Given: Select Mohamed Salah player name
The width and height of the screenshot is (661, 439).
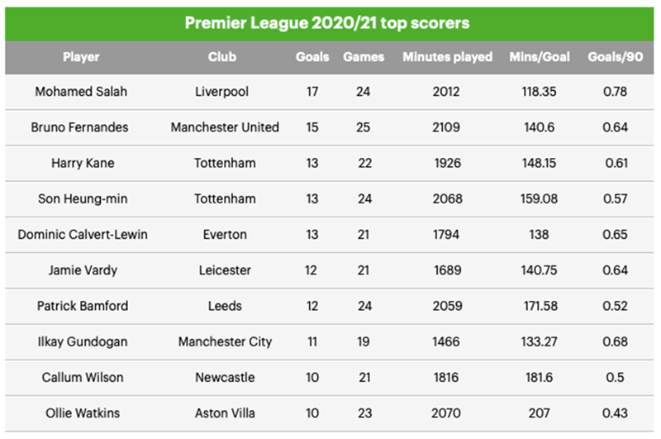Looking at the screenshot, I should (81, 92).
